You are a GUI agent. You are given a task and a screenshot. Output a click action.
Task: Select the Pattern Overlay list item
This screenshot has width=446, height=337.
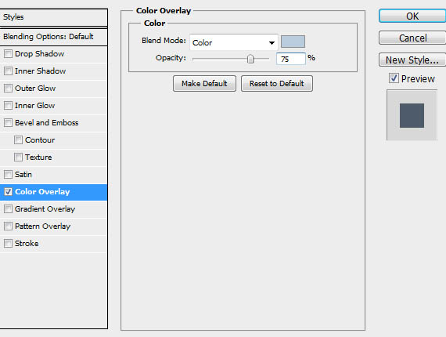54,226
